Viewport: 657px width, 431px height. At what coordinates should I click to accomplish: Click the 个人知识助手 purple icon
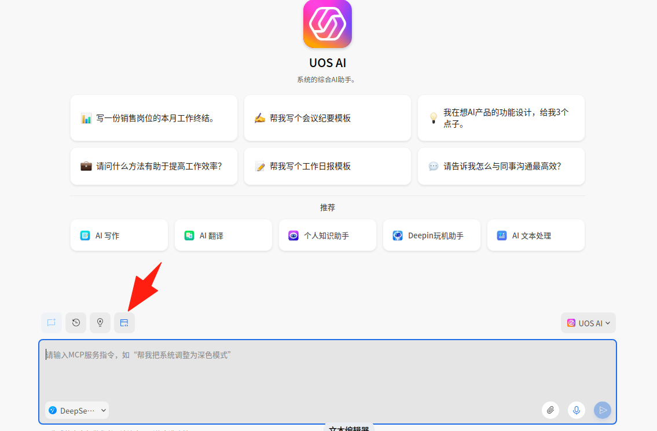coord(293,236)
